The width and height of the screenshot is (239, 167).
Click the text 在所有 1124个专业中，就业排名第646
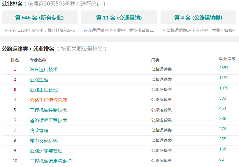[40, 30]
